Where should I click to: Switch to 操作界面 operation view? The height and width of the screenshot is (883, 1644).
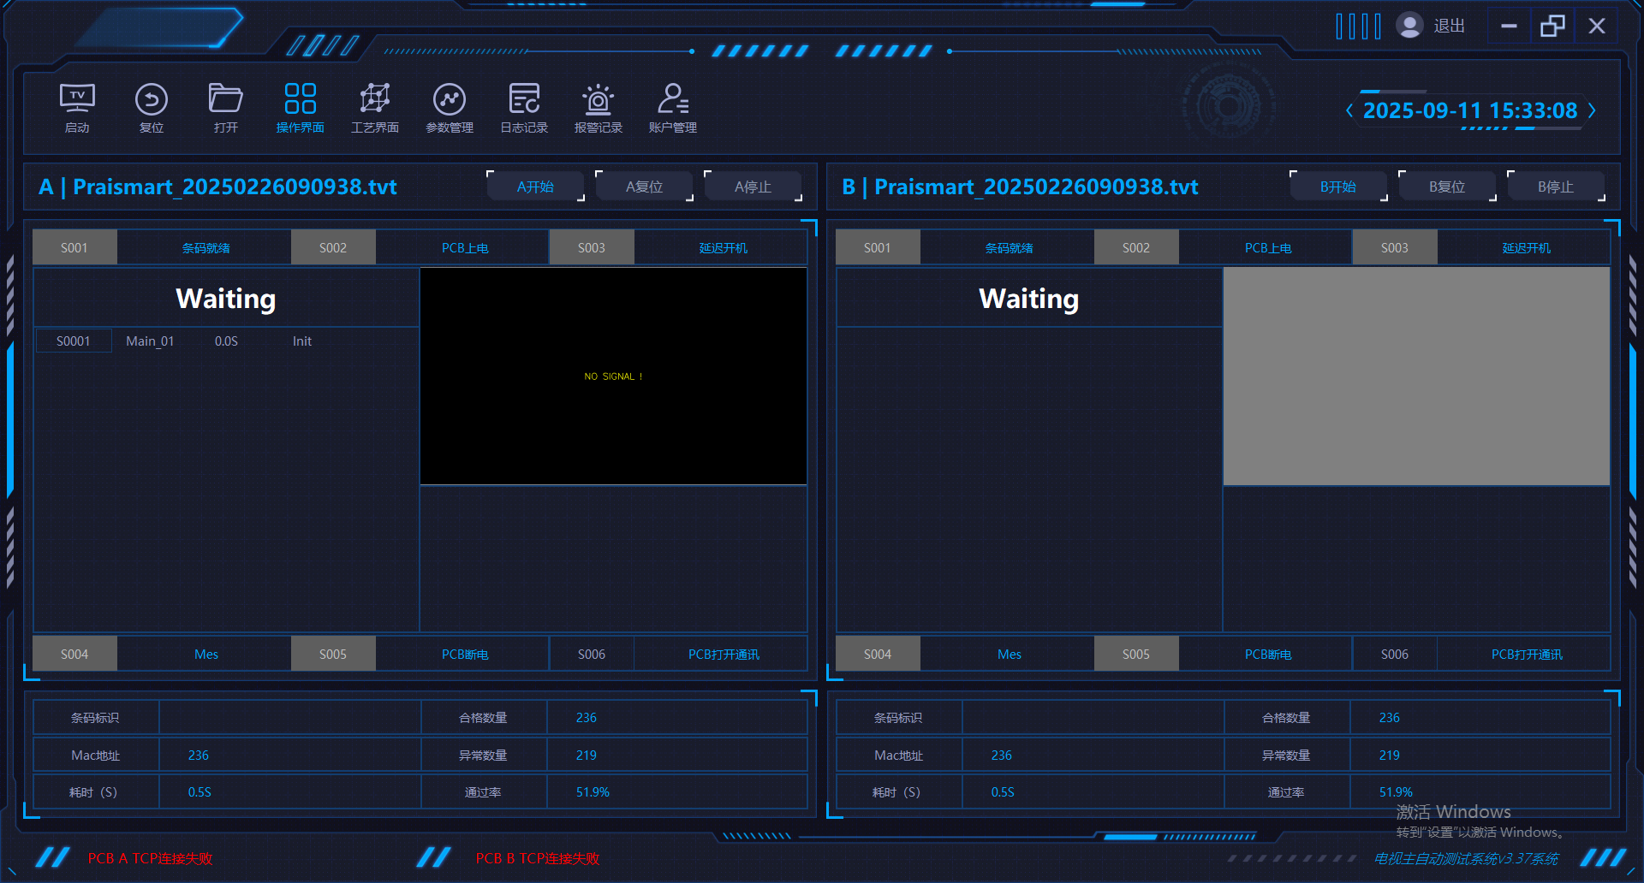[x=301, y=107]
